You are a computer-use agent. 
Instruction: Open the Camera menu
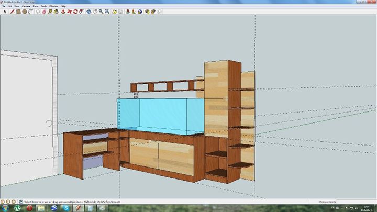(x=25, y=6)
